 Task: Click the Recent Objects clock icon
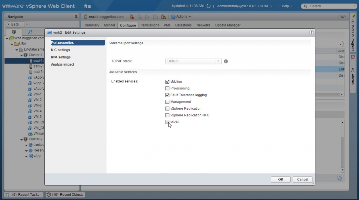coord(49,195)
